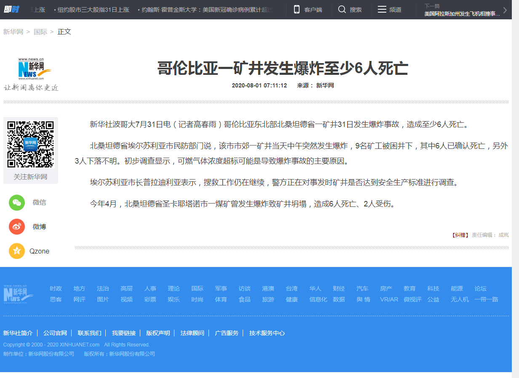Open the Weibo (微博) sharing icon
The width and height of the screenshot is (519, 378).
pos(17,227)
